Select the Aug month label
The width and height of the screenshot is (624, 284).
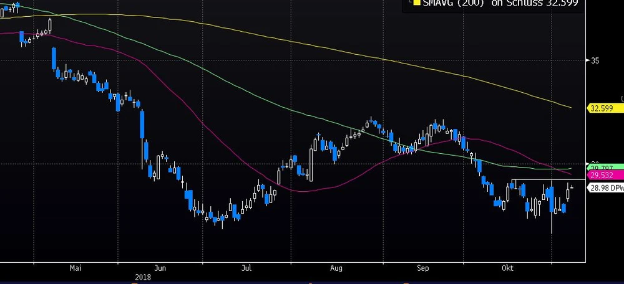tap(336, 268)
